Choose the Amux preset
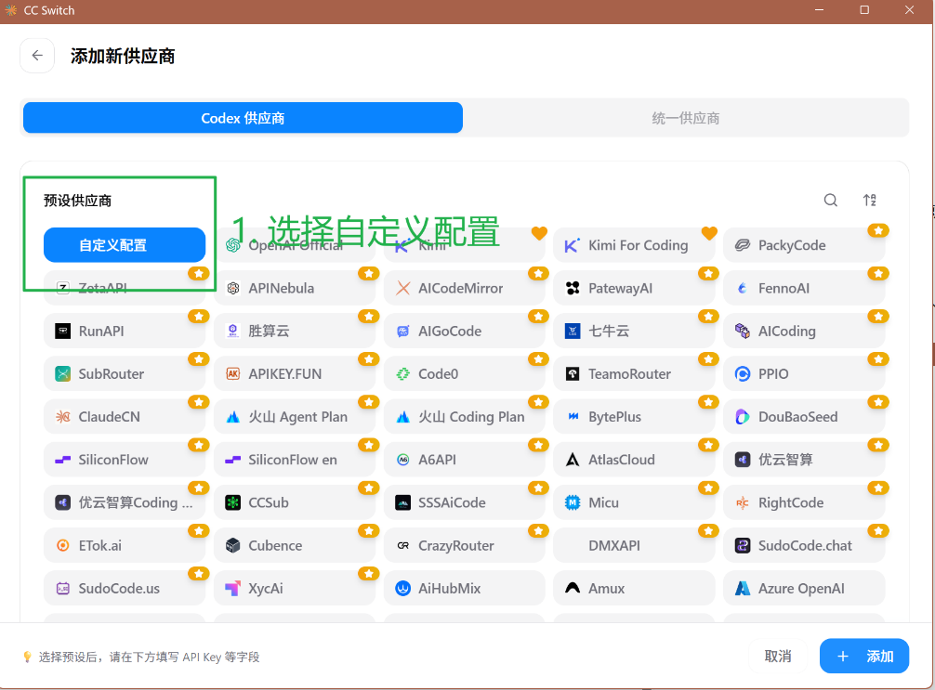The image size is (935, 690). pos(634,588)
